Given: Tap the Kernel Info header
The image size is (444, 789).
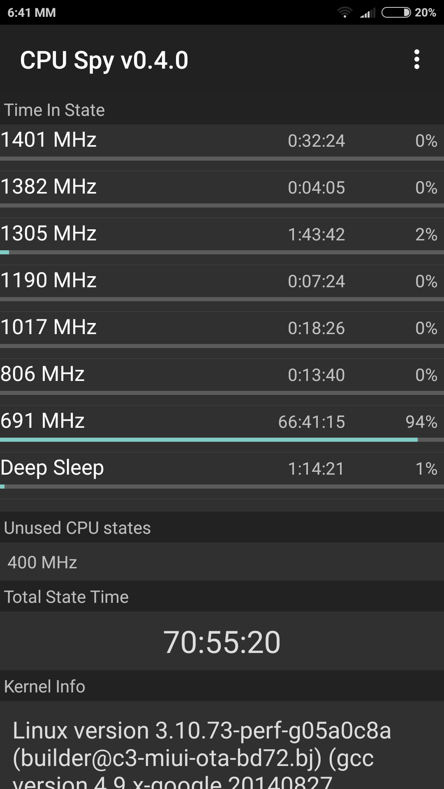Looking at the screenshot, I should 44,687.
